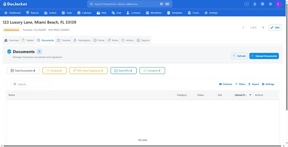
Task: Click the Refresh button
Action: pyautogui.click(x=240, y=56)
